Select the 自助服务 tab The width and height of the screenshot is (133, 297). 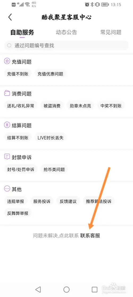click(x=22, y=32)
